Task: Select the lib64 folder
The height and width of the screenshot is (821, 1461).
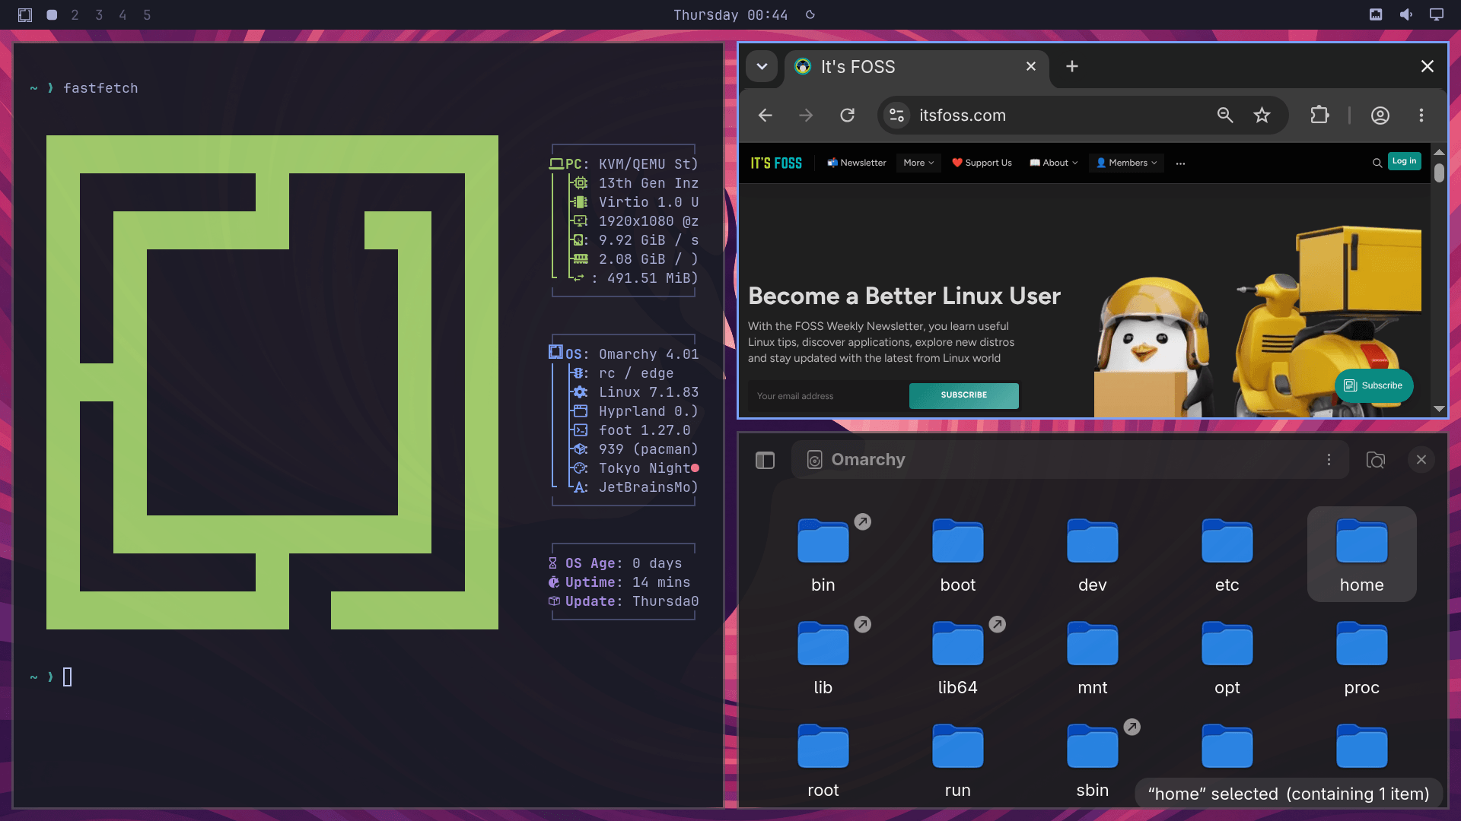Action: tap(957, 658)
